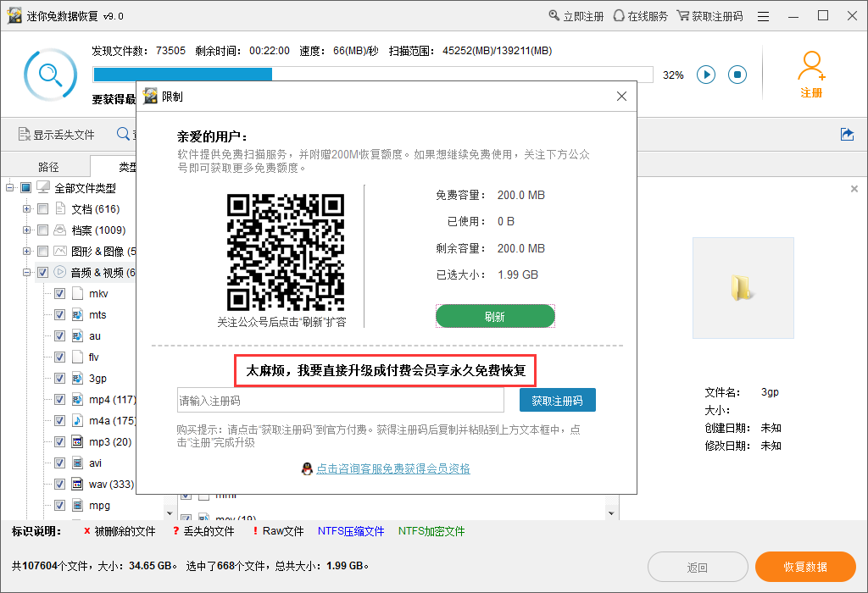Click the 档案 archive type icon
Image resolution: width=868 pixels, height=593 pixels.
60,230
